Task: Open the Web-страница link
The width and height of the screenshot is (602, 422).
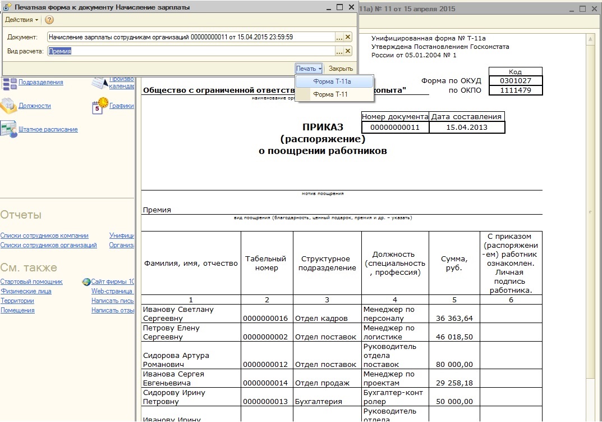Action: click(112, 291)
